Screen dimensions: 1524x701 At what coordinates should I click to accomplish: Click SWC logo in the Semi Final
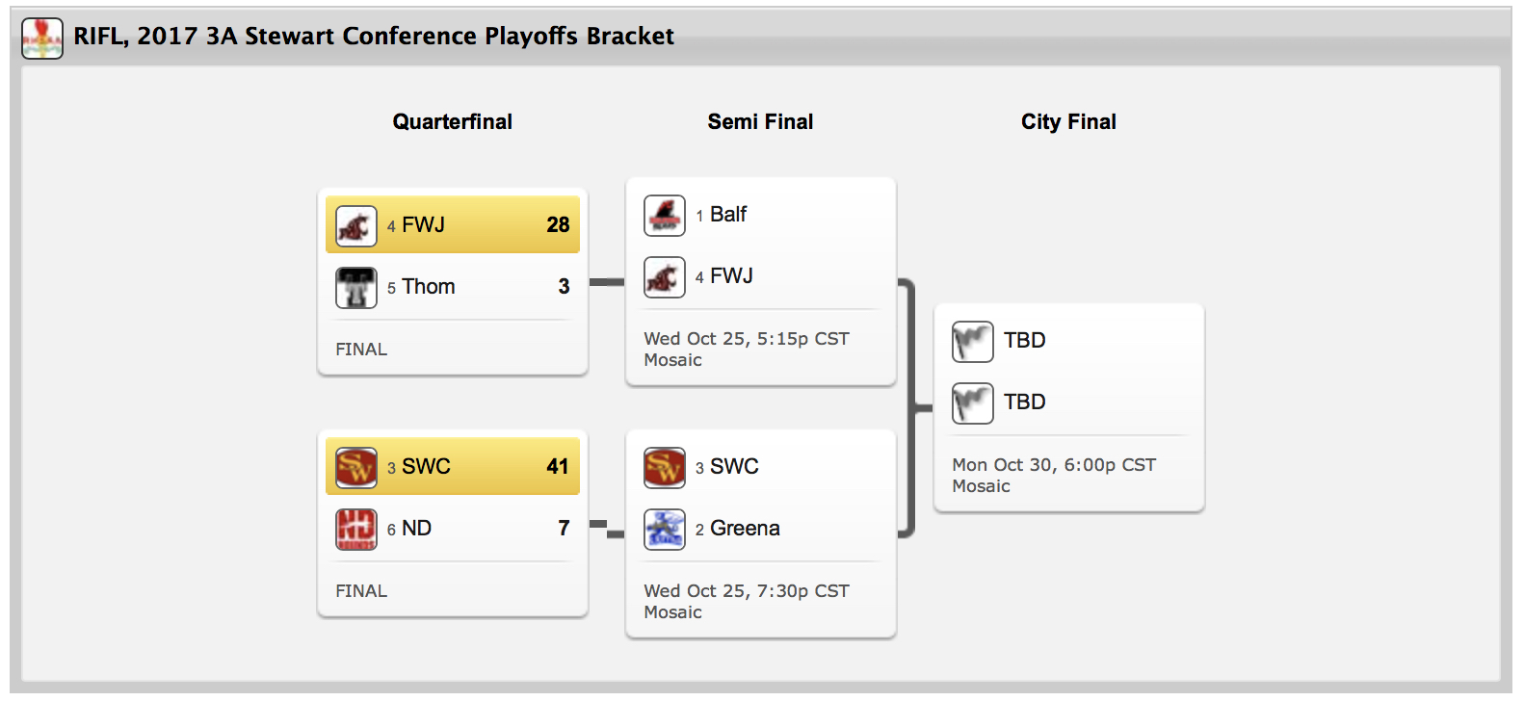tap(665, 468)
